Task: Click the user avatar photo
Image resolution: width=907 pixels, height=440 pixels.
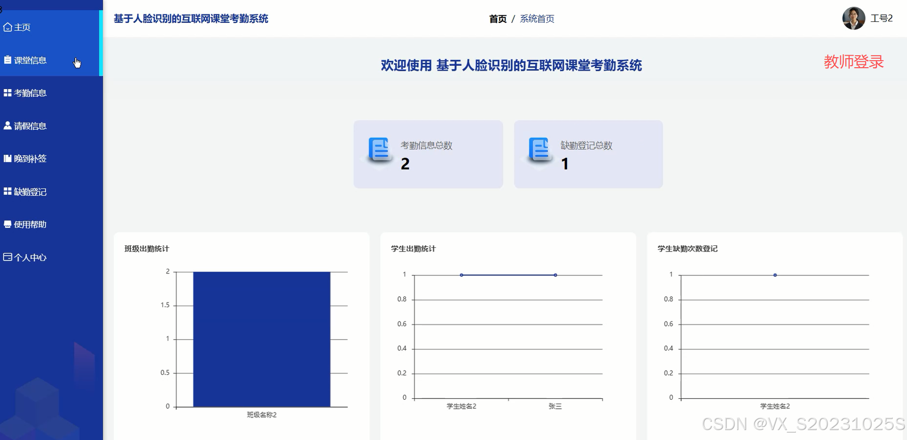Action: (x=854, y=18)
